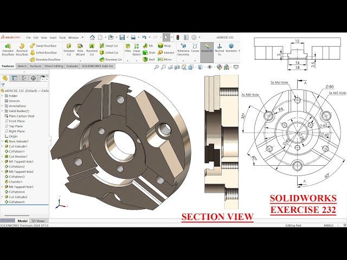This screenshot has height=260, width=347.
Task: Click the Rebuild traffic light icon
Action: [178, 37]
